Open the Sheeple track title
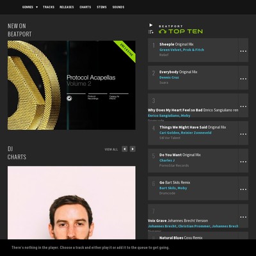This screenshot has height=256, width=256. coord(176,44)
